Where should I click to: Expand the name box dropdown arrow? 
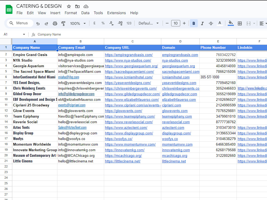click(x=24, y=34)
